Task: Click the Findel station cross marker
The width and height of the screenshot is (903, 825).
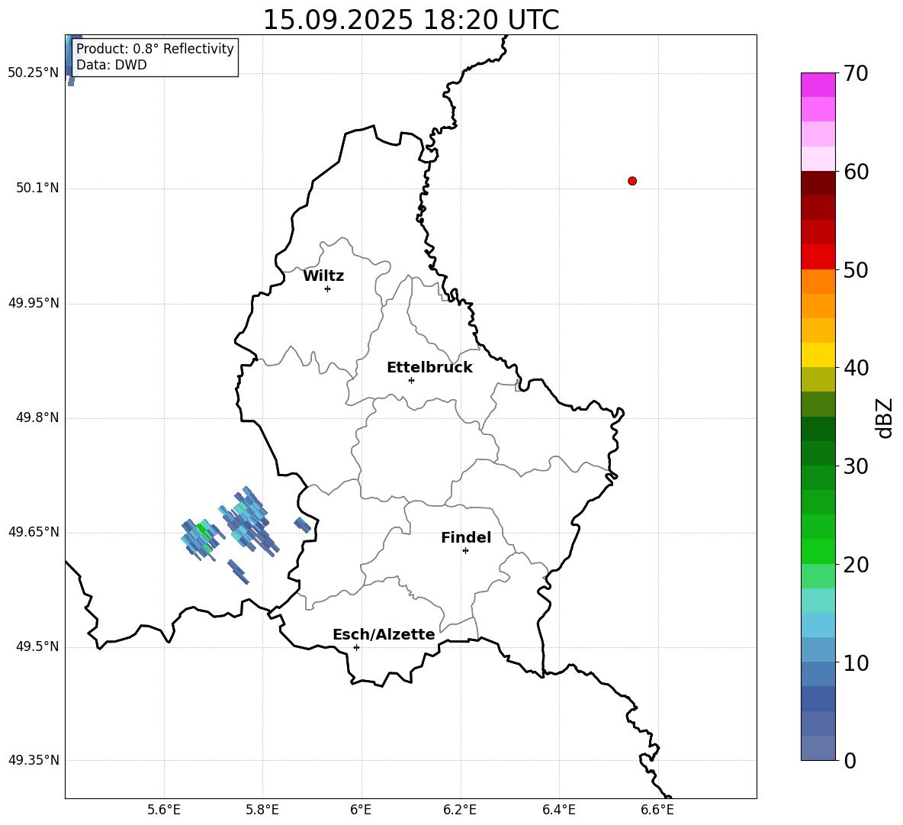Action: point(465,551)
